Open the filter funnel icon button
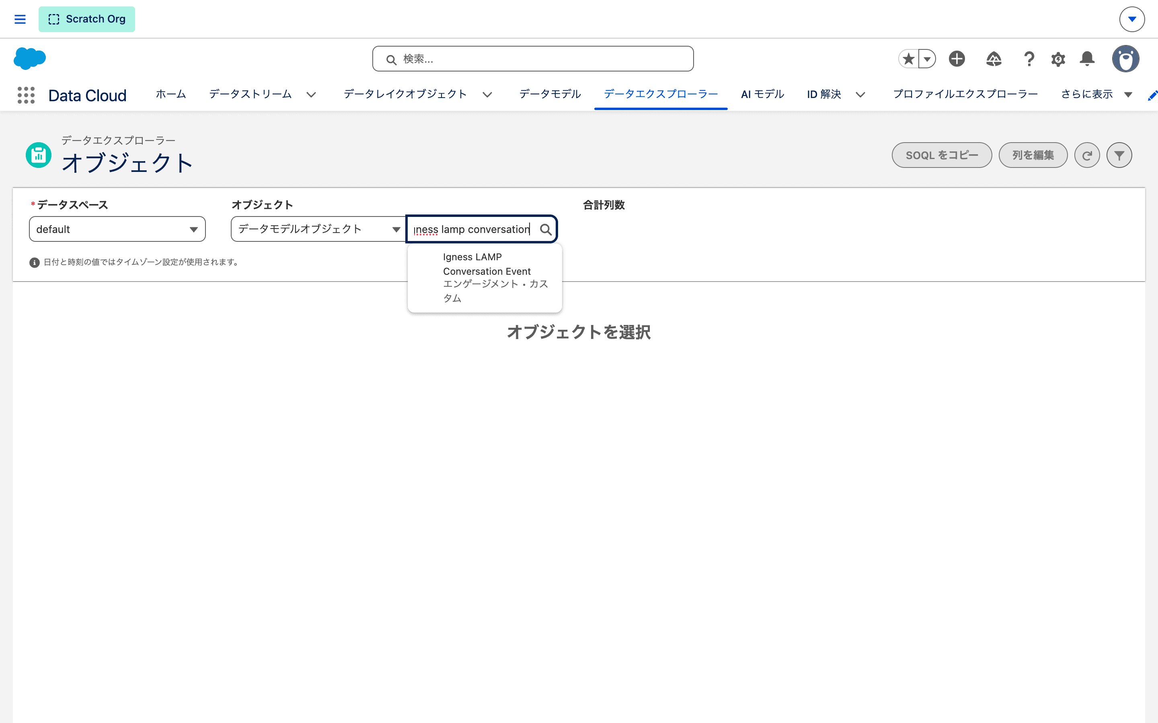The image size is (1158, 723). [x=1119, y=155]
